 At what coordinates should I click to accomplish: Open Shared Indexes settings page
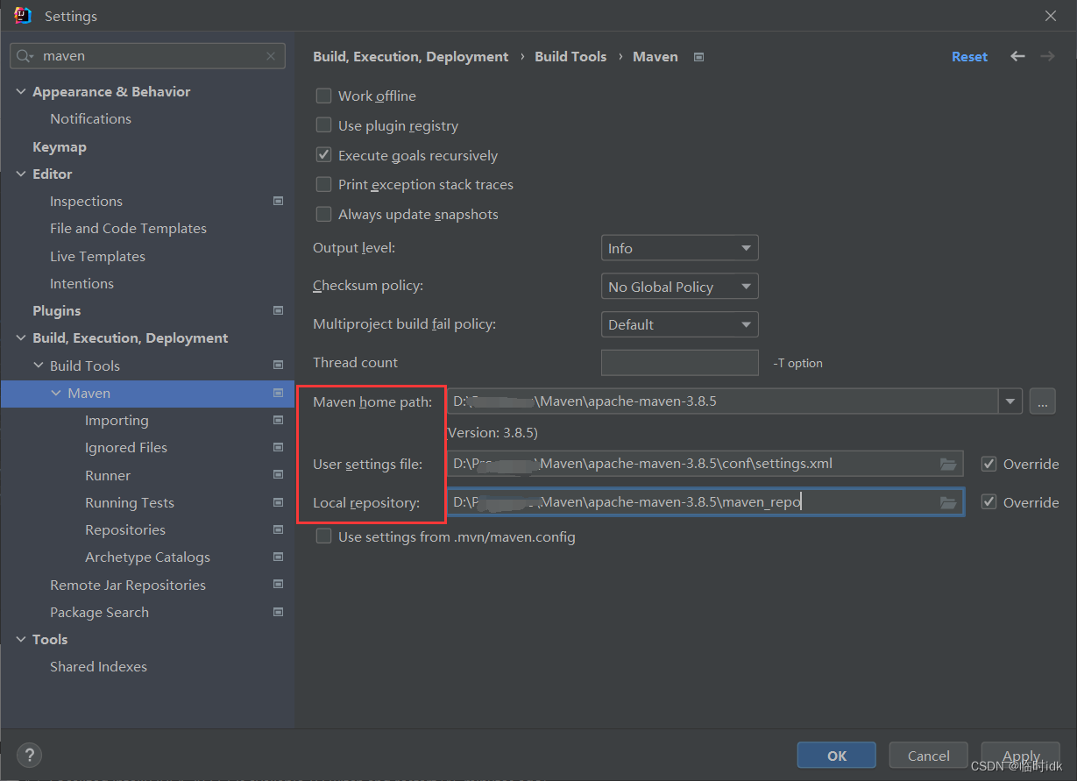[98, 666]
